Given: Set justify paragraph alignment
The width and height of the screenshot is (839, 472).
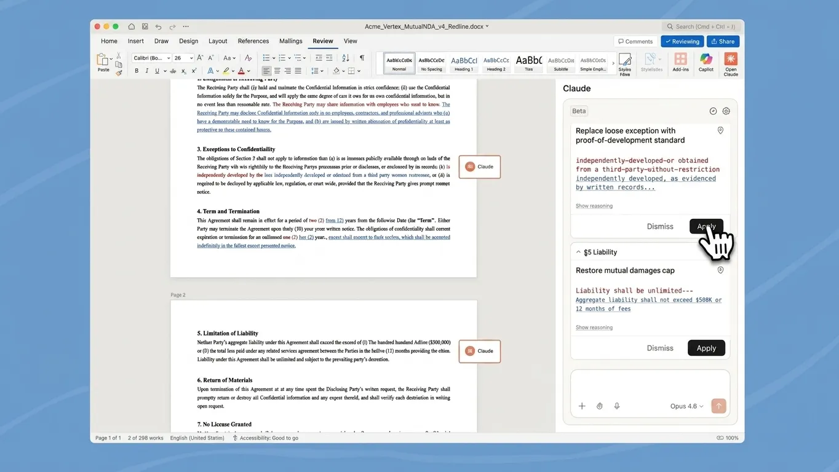Looking at the screenshot, I should 298,71.
